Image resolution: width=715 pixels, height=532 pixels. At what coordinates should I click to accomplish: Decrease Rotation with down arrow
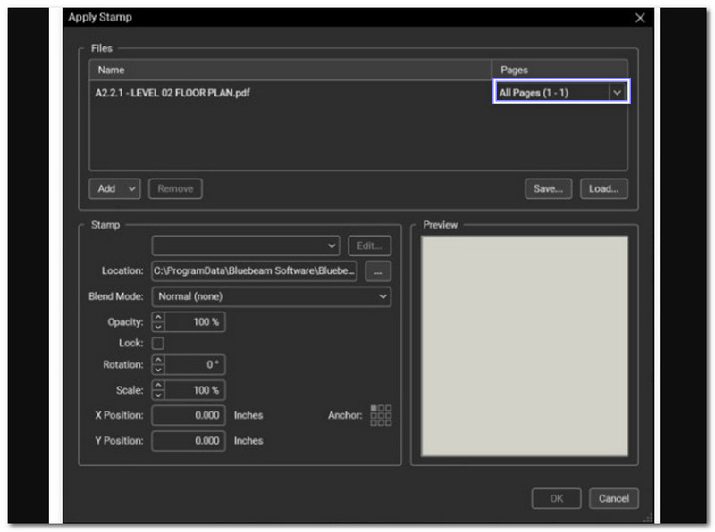tap(158, 370)
